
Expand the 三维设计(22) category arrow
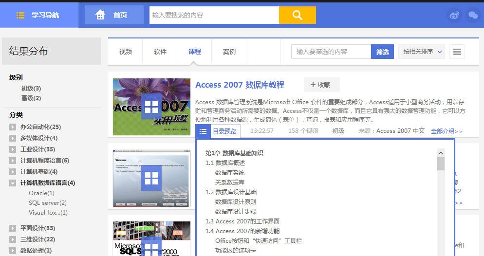[x=13, y=239]
